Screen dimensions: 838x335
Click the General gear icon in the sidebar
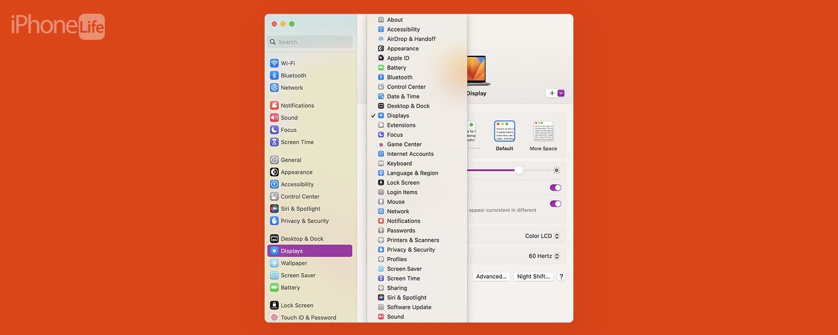pos(274,160)
